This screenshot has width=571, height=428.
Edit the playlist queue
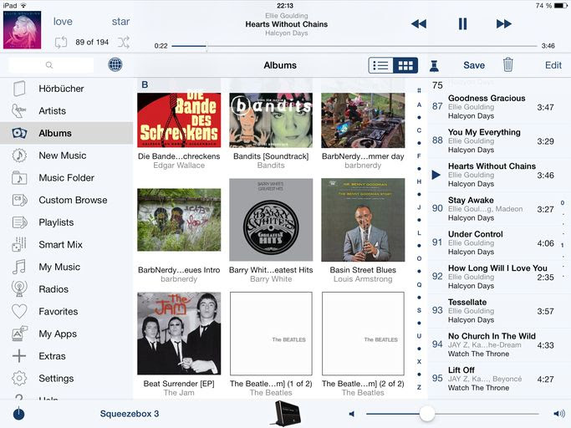coord(553,65)
